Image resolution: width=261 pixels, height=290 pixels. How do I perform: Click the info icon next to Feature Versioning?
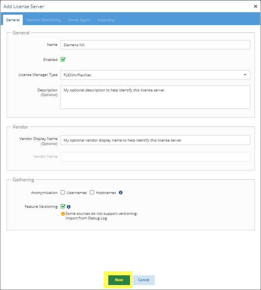tap(69, 207)
